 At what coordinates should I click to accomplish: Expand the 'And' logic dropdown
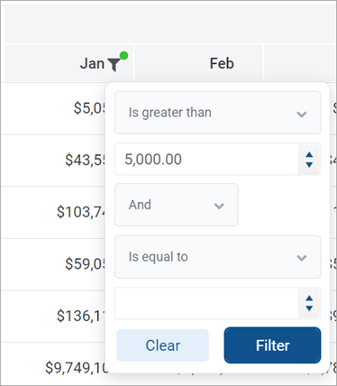177,205
